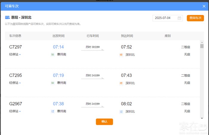Click the 始 origin badge for C7295
The width and height of the screenshot is (209, 135).
coord(53,83)
